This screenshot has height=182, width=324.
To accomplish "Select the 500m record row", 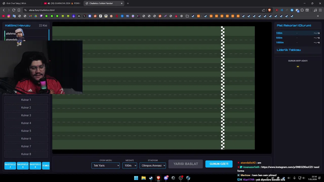I will (x=298, y=38).
